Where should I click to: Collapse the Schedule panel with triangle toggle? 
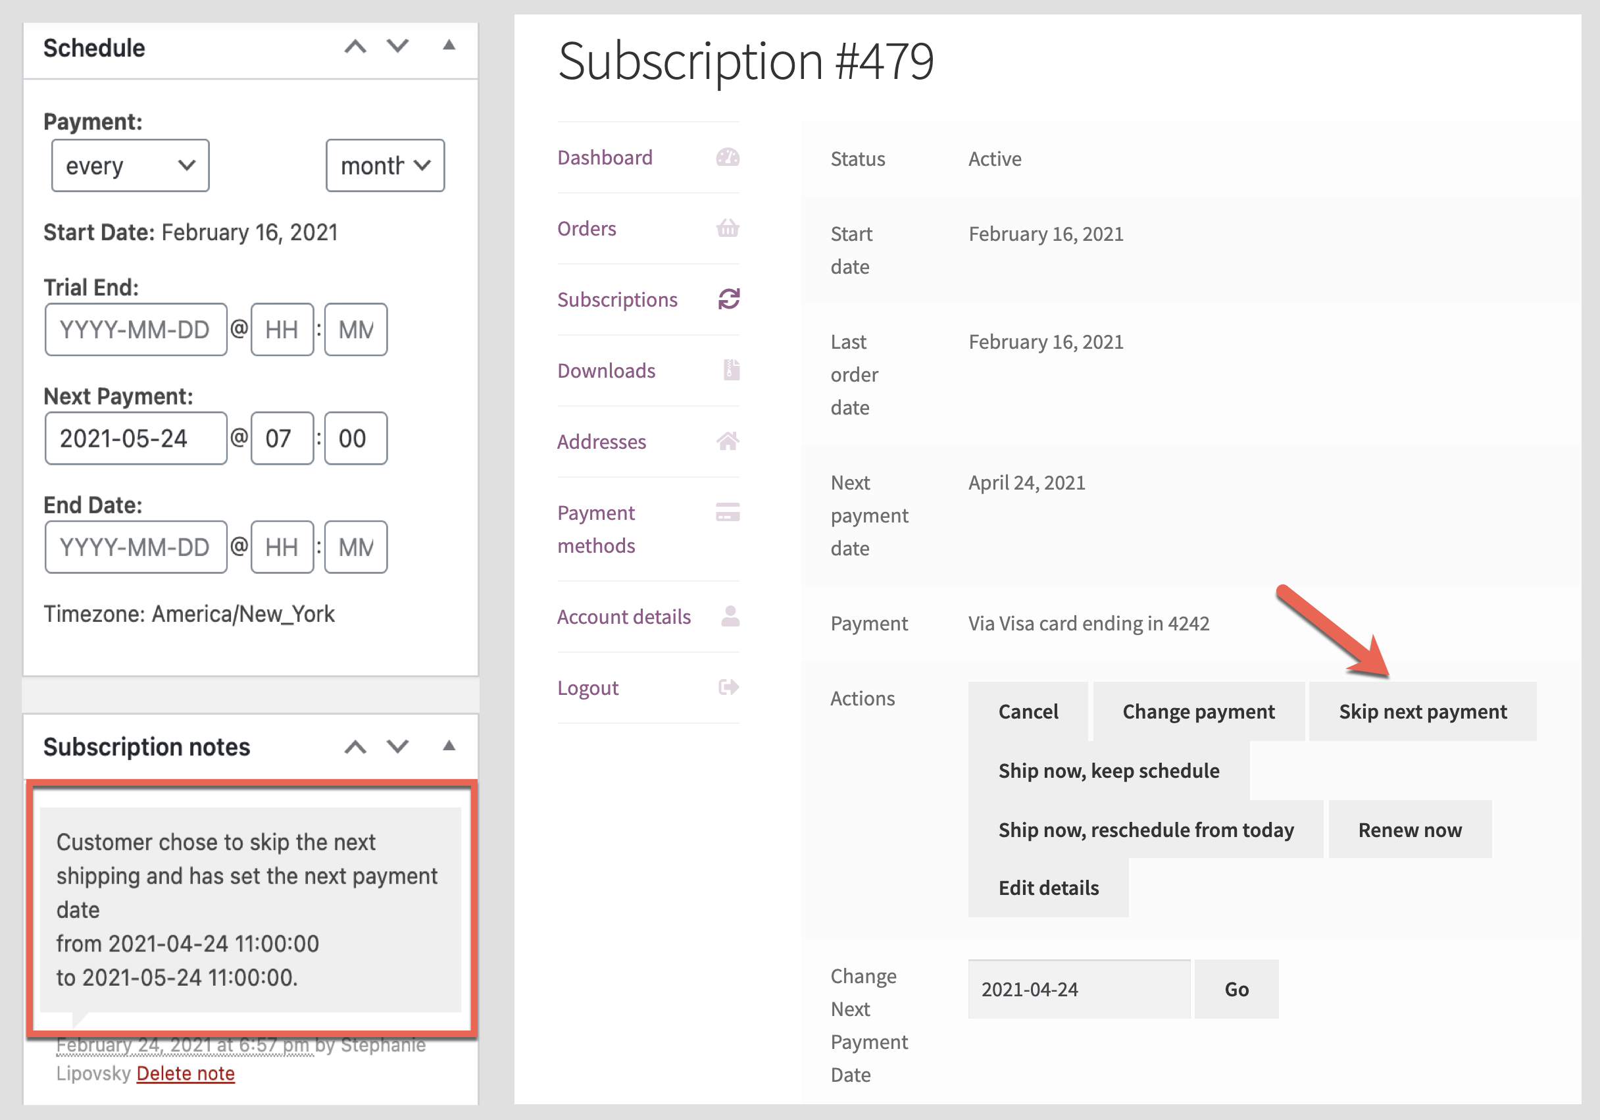pos(449,46)
